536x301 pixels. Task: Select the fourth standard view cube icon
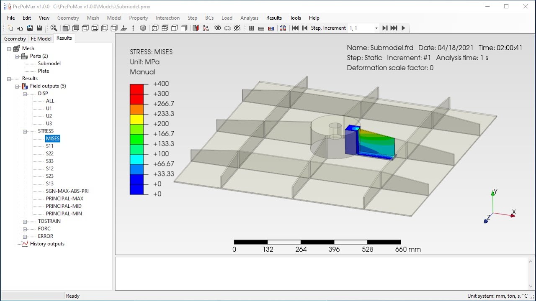click(95, 28)
